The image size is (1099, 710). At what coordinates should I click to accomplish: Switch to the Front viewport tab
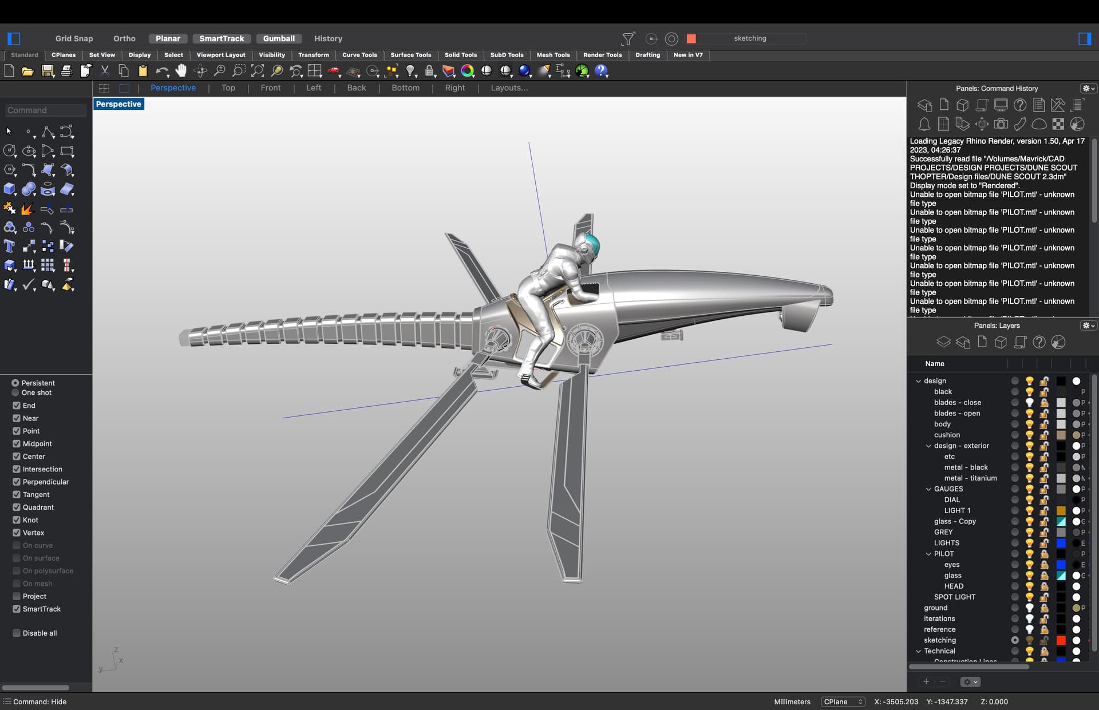click(270, 88)
